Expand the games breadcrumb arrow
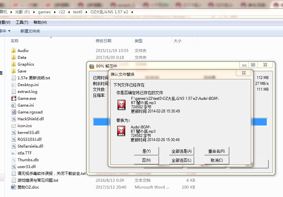Viewport: 283px width, 197px height. tap(55, 12)
